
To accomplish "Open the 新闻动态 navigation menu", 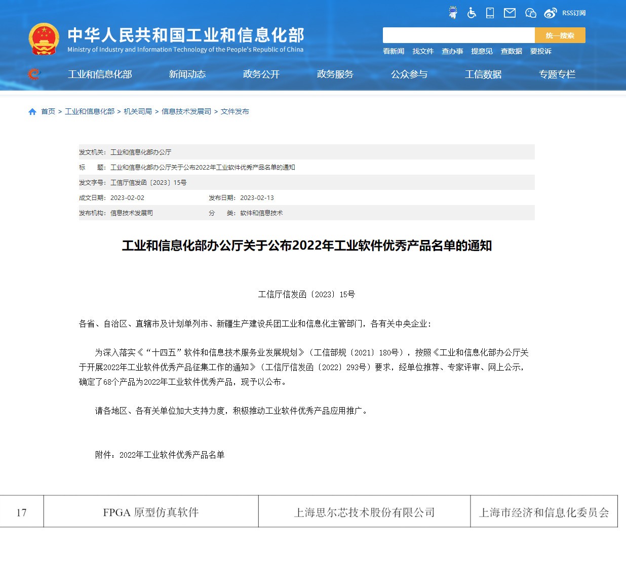I will click(x=187, y=74).
